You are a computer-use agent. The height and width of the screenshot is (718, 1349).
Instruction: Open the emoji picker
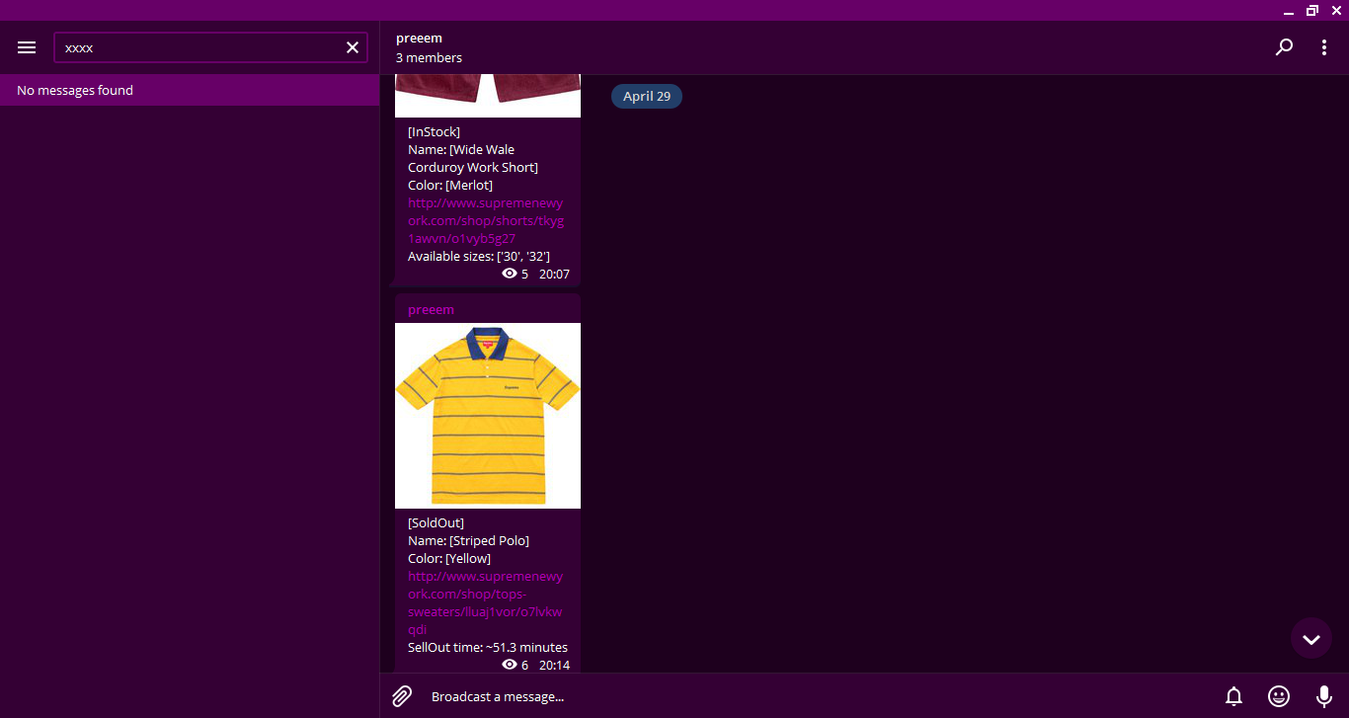pyautogui.click(x=1279, y=696)
